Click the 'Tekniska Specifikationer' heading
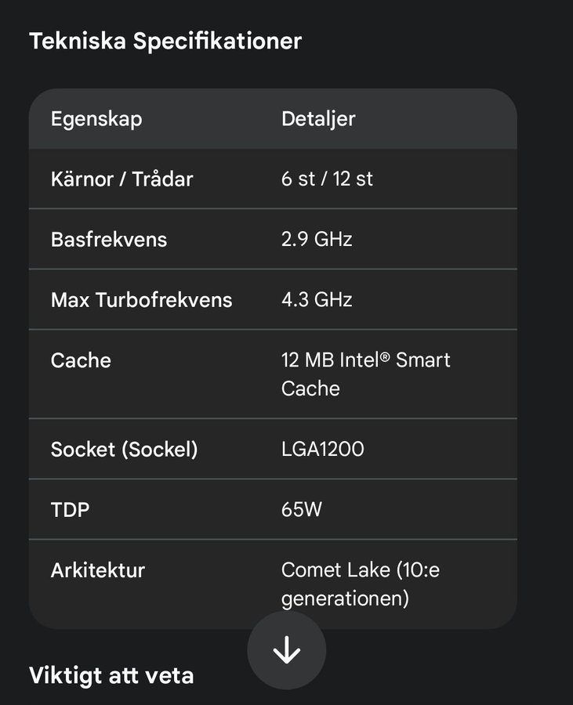 click(165, 42)
